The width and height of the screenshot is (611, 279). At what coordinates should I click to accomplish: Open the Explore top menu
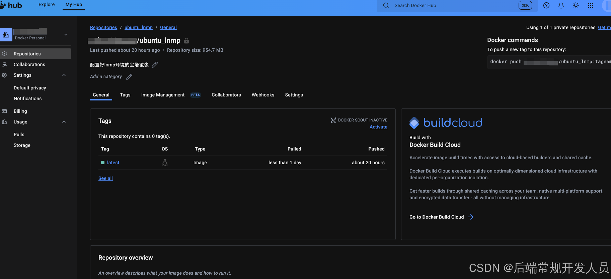click(x=47, y=4)
